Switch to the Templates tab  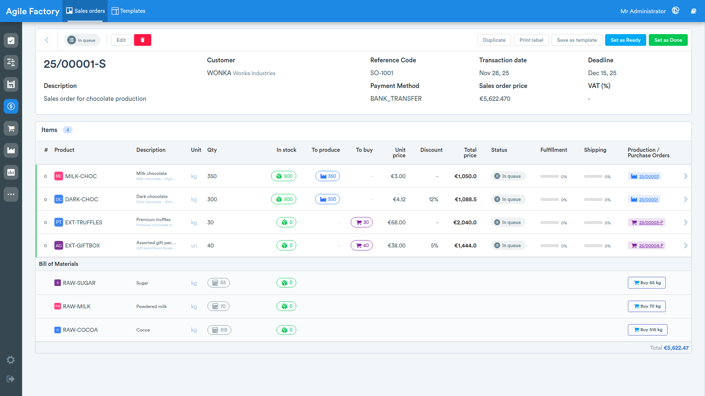129,11
